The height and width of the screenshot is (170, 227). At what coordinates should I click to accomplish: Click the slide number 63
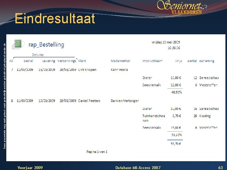(x=220, y=168)
